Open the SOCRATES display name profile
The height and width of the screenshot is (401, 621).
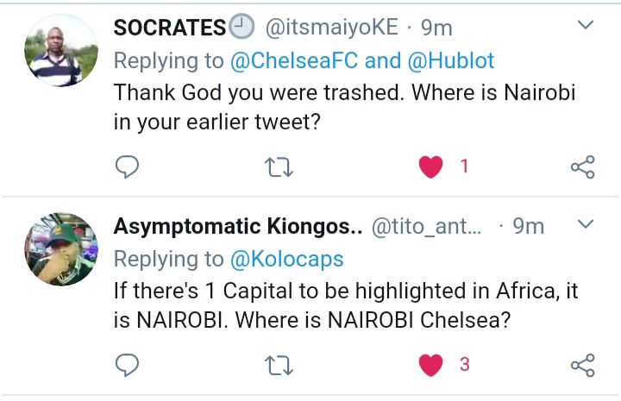pos(170,28)
